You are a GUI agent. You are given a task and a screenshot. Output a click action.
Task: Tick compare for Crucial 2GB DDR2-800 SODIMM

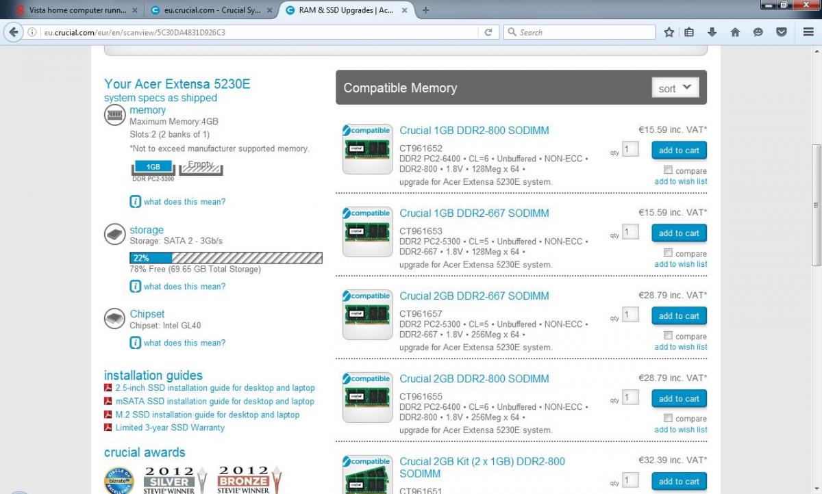[668, 418]
